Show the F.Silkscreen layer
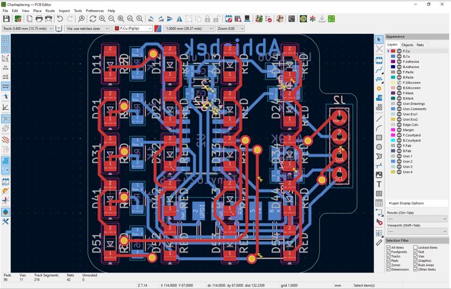 pyautogui.click(x=399, y=83)
